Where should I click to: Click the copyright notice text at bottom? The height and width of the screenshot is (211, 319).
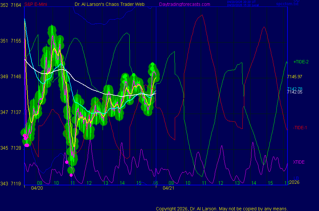point(222,208)
